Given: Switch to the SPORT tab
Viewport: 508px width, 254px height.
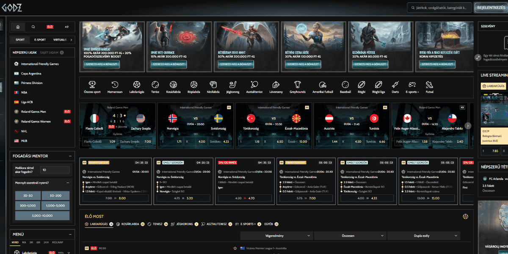Looking at the screenshot, I should pos(20,40).
